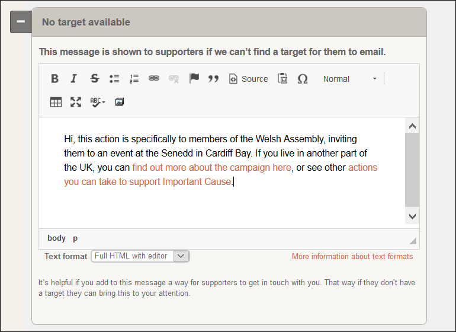Click paste from Word icon
The width and height of the screenshot is (456, 332).
coord(282,79)
